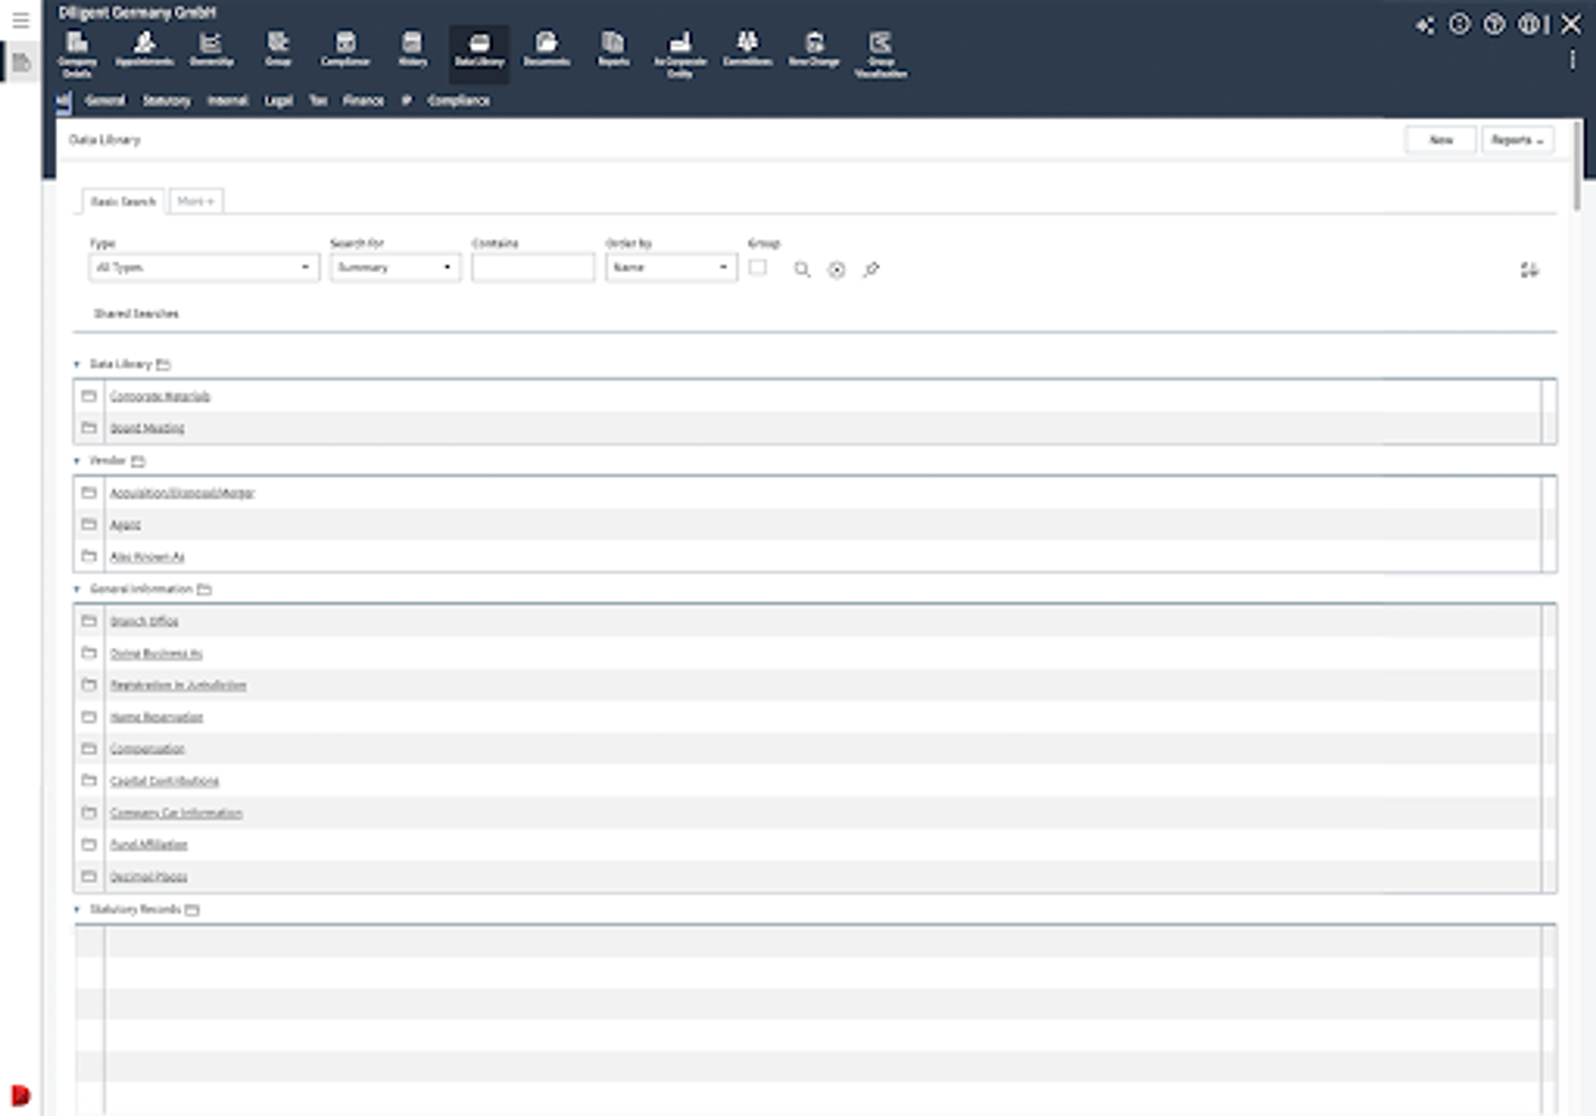The image size is (1596, 1116).
Task: Open the Incorporate Entity tool
Action: pos(680,54)
